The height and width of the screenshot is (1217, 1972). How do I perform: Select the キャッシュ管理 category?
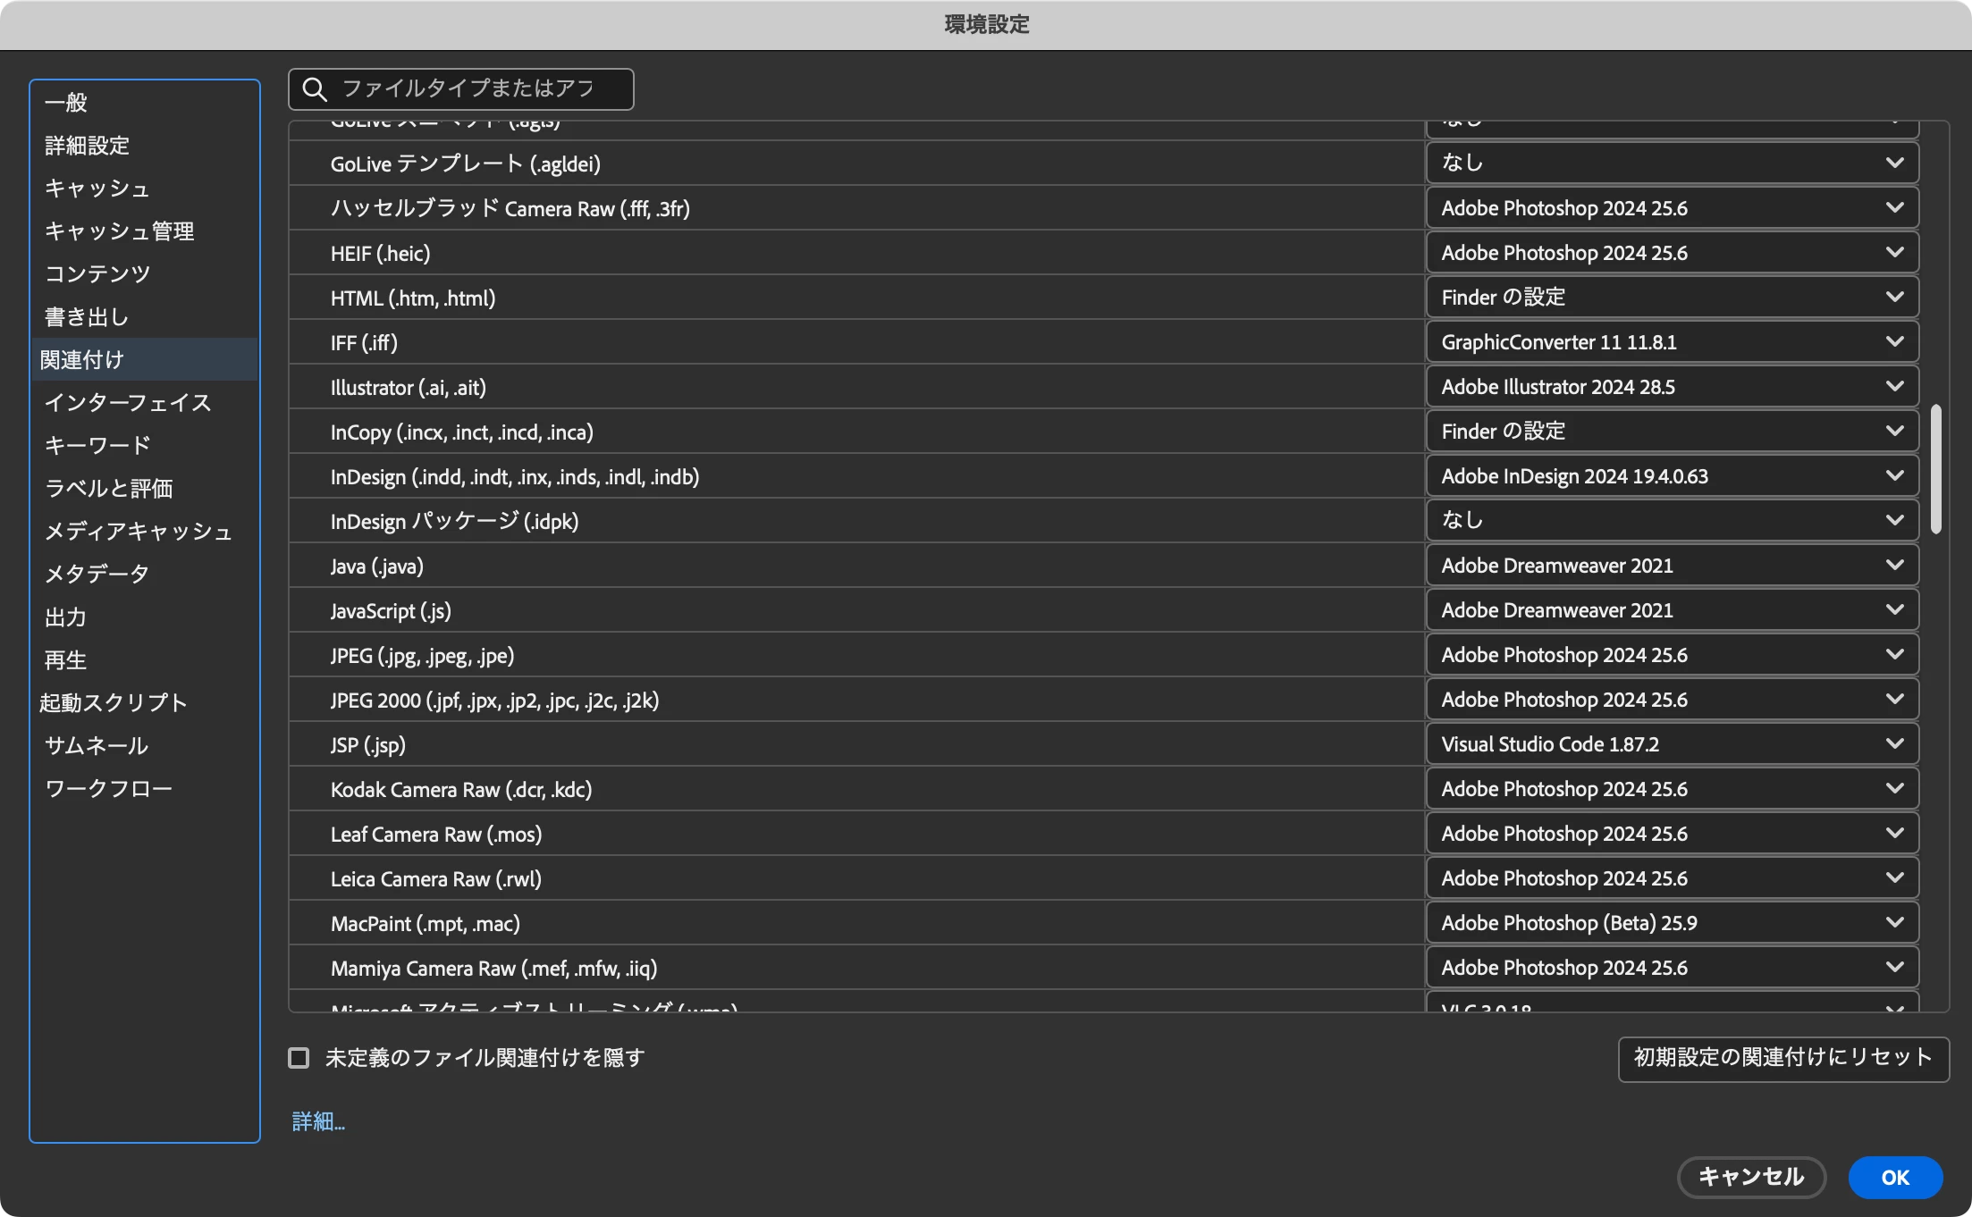[120, 231]
